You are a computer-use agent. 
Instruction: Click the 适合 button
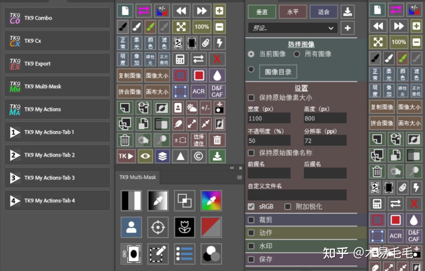click(323, 11)
